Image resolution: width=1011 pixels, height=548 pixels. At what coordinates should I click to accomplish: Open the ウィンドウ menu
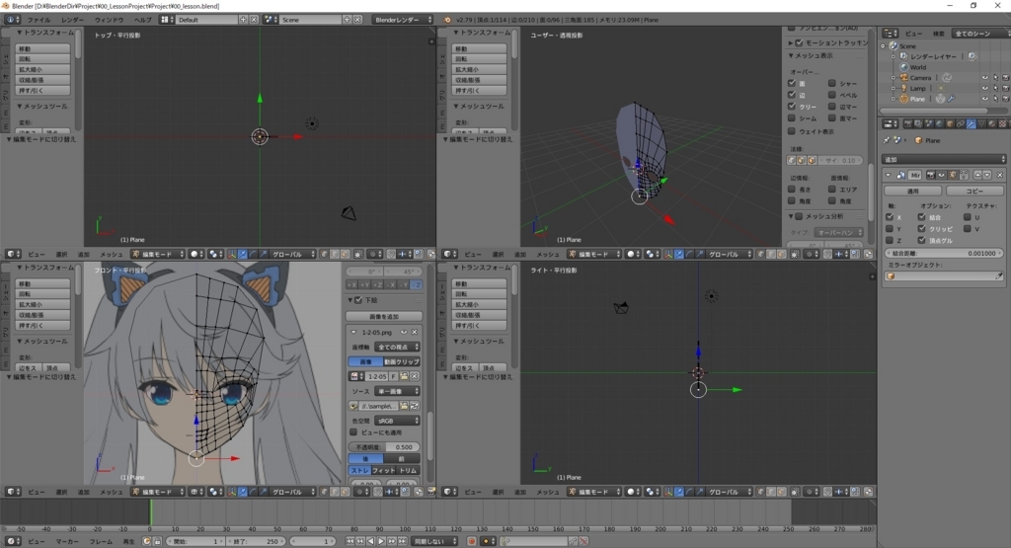(109, 20)
